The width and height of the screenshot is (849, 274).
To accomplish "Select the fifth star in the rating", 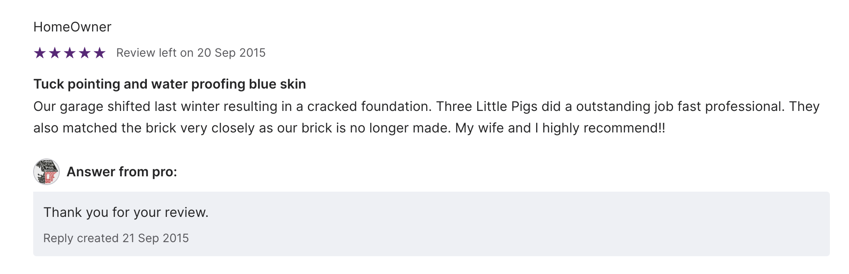I will coord(100,53).
